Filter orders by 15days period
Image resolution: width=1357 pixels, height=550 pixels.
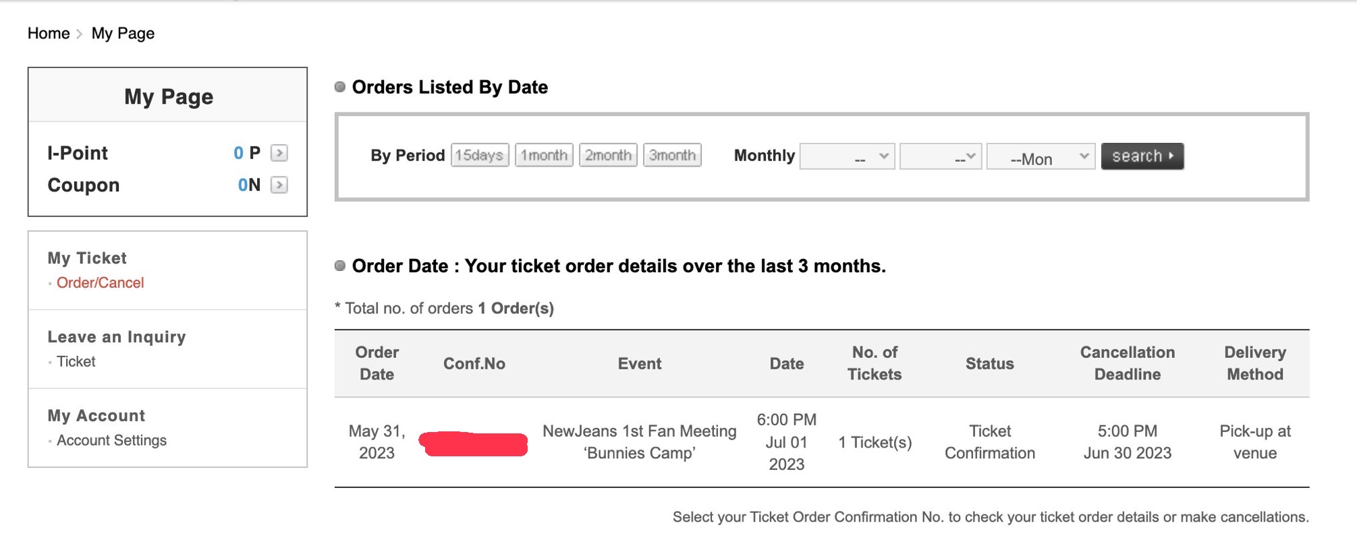pyautogui.click(x=480, y=155)
